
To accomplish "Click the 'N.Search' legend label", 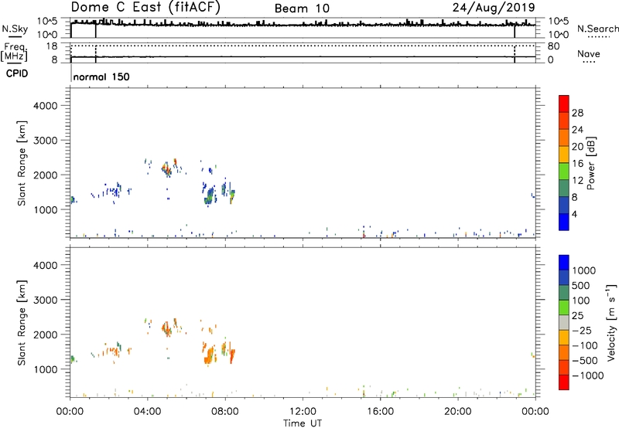I will coord(597,29).
